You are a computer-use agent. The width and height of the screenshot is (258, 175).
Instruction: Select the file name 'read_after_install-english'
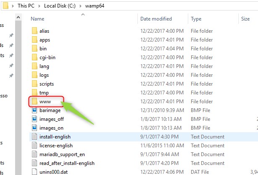67,163
